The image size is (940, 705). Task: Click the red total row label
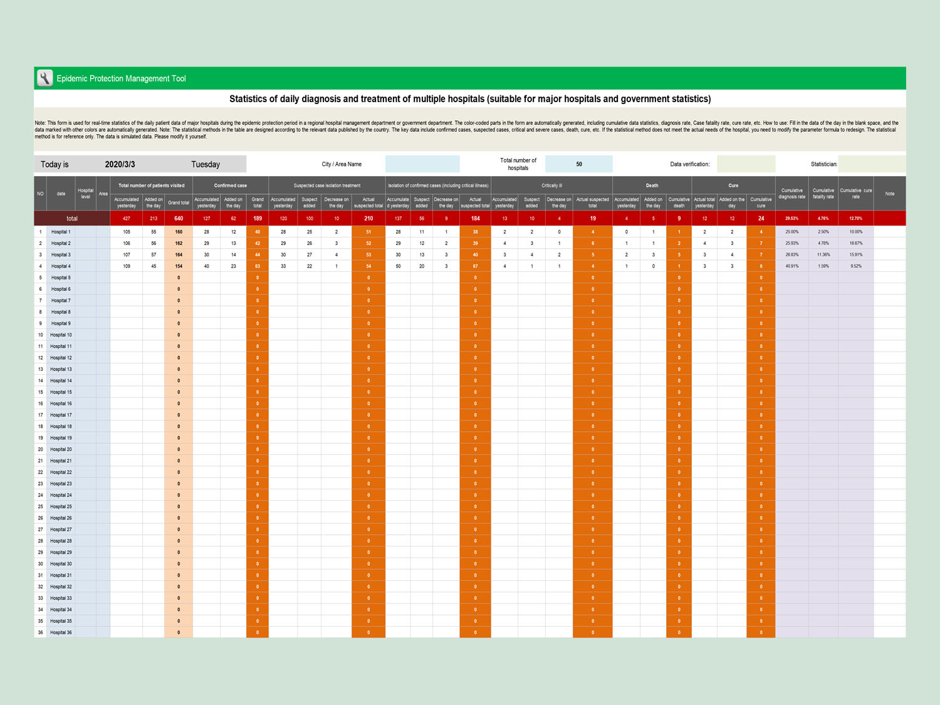[x=72, y=219]
